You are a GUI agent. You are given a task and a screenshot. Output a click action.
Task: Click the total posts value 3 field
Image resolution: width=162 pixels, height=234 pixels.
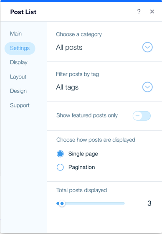coord(149,203)
